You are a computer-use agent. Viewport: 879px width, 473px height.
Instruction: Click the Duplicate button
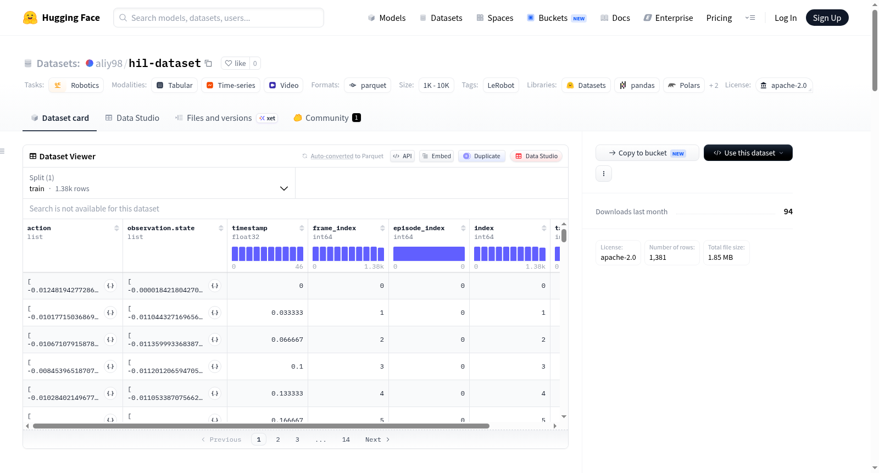tap(482, 156)
